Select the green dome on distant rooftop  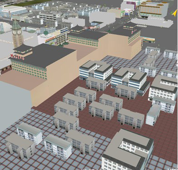[x=46, y=33]
